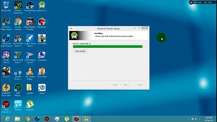Select the DAEMON Tools Ultra icon
The image size is (217, 122).
click(6, 90)
